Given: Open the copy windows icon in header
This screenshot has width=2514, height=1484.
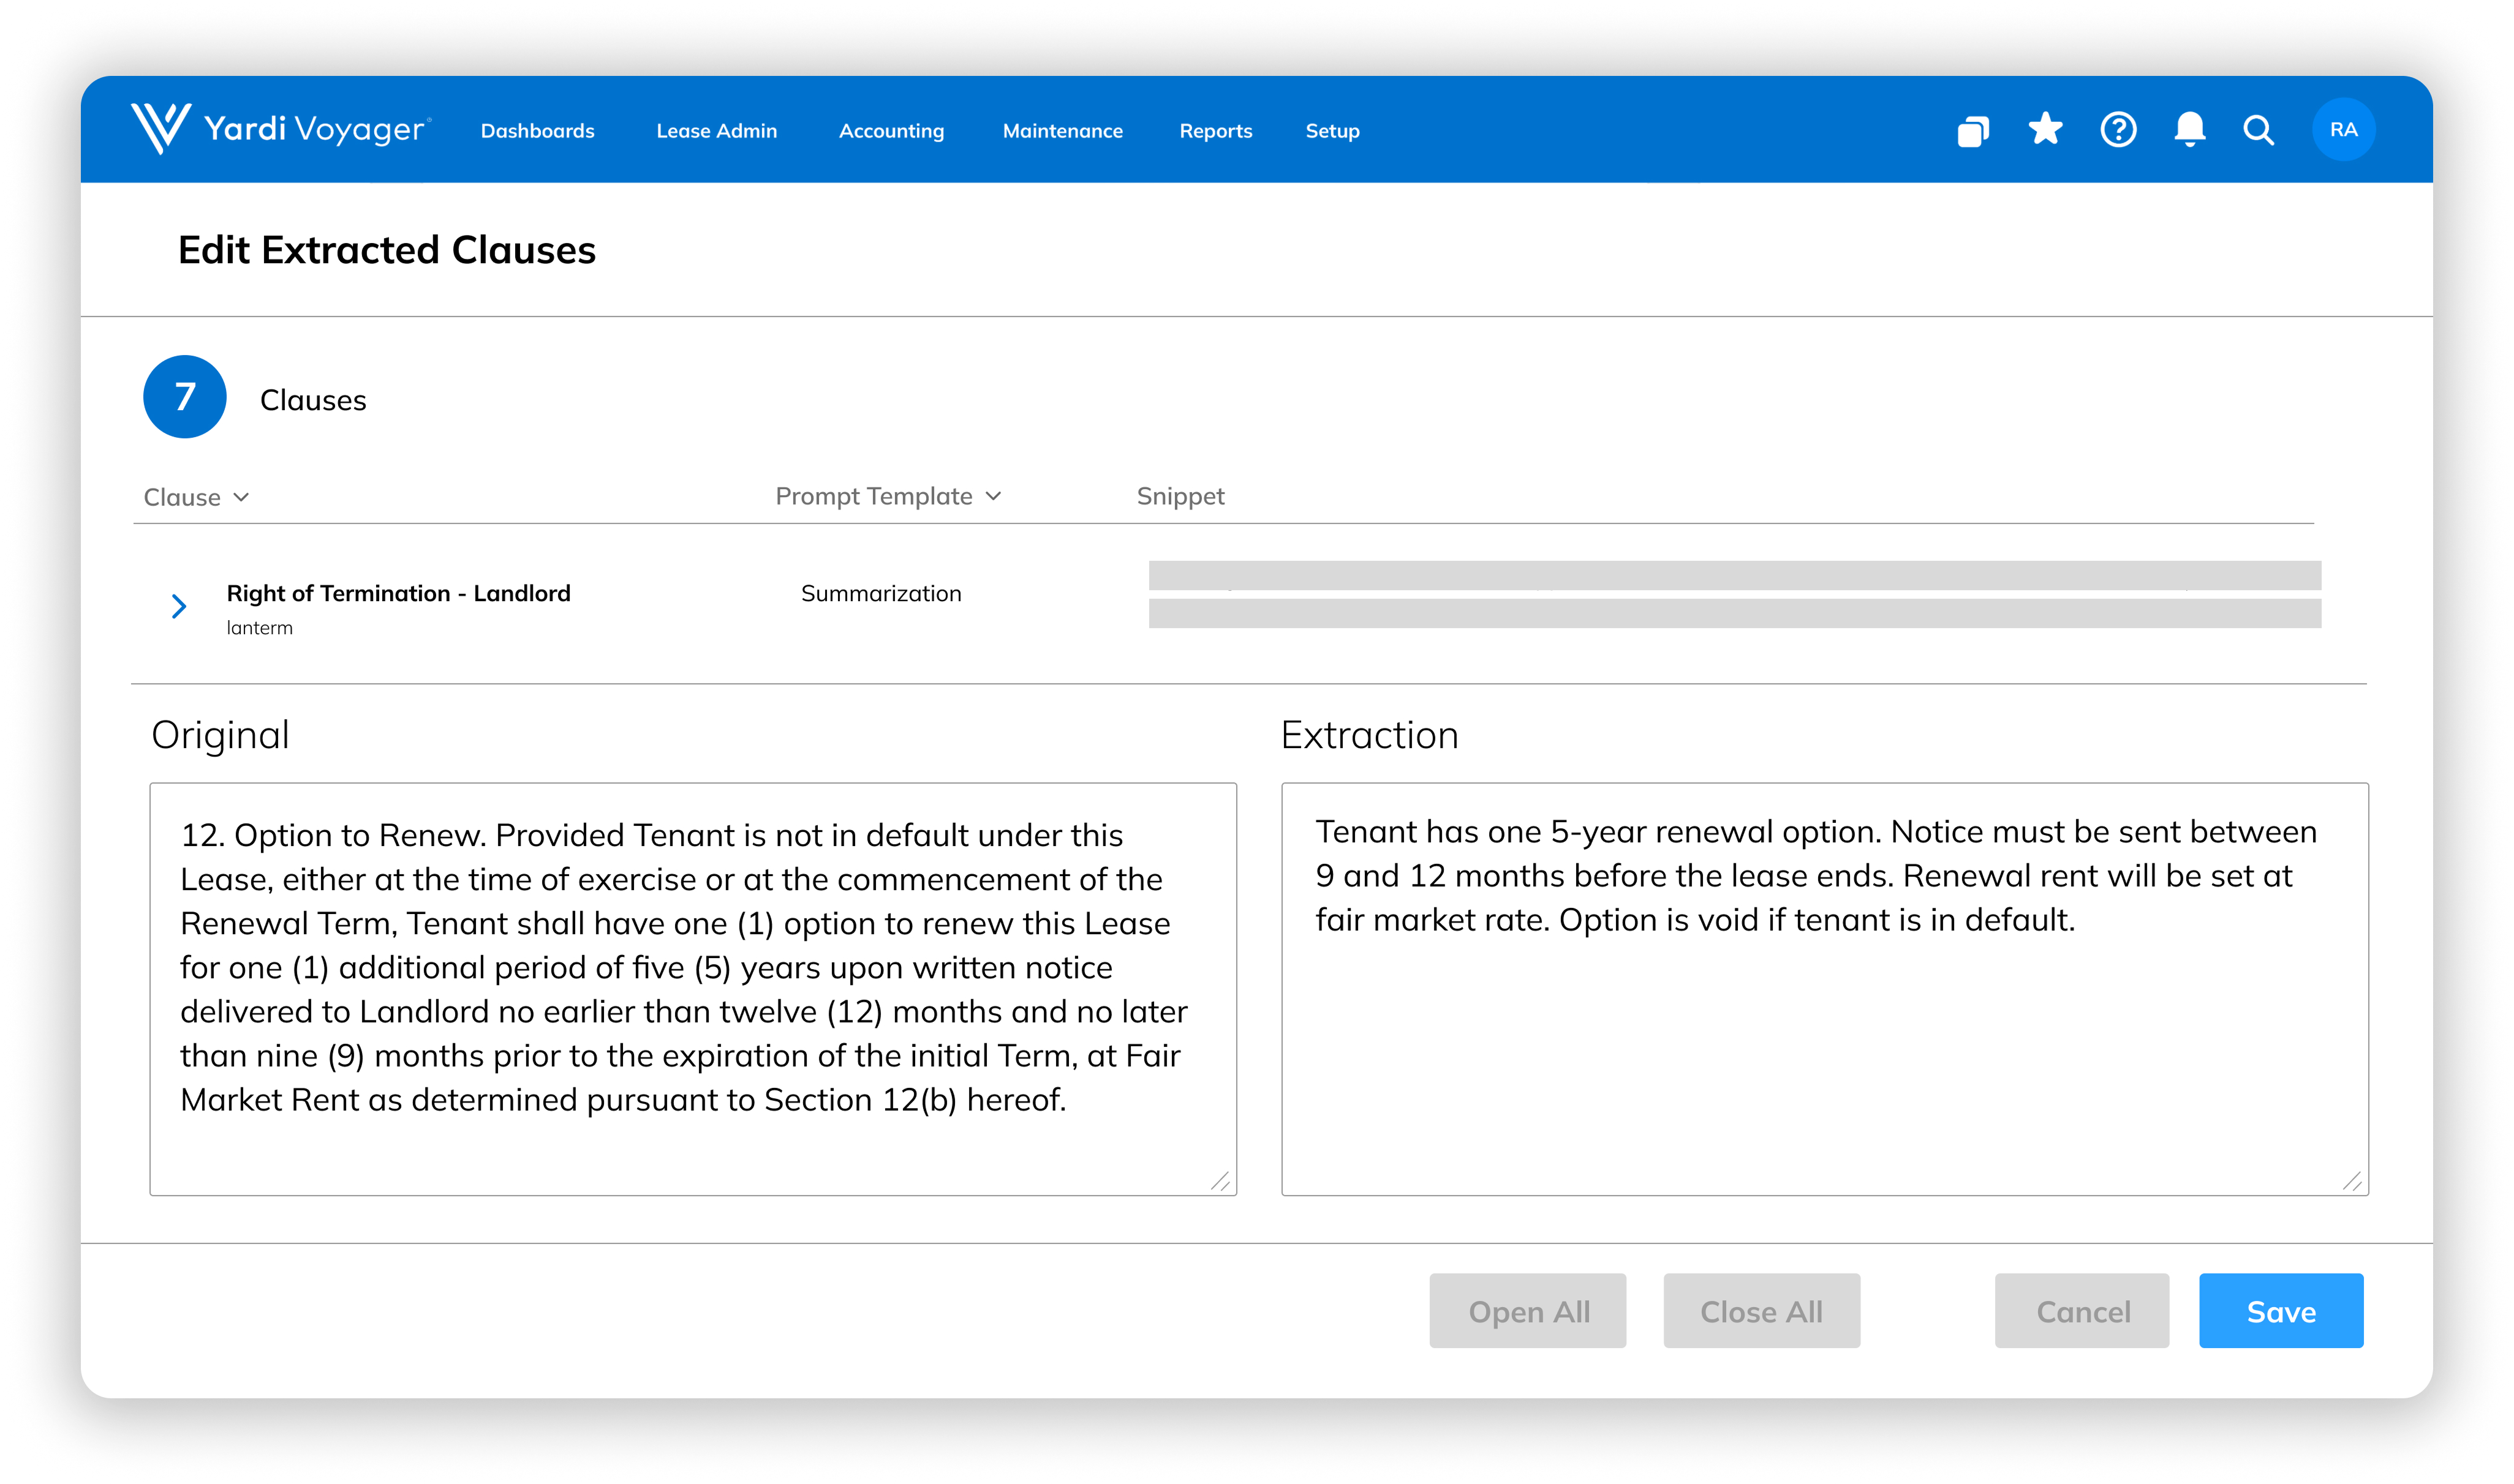Looking at the screenshot, I should click(x=1972, y=130).
